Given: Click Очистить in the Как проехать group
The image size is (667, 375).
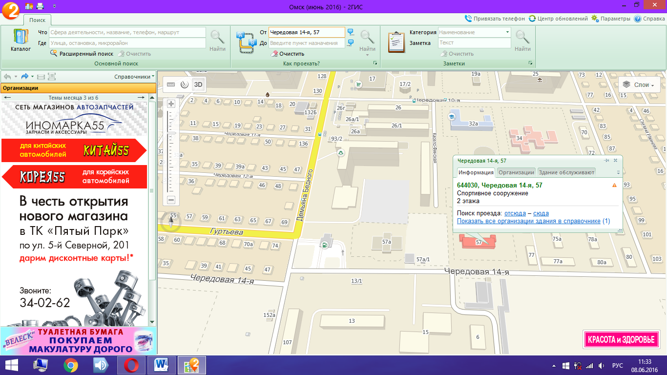Looking at the screenshot, I should tap(287, 54).
